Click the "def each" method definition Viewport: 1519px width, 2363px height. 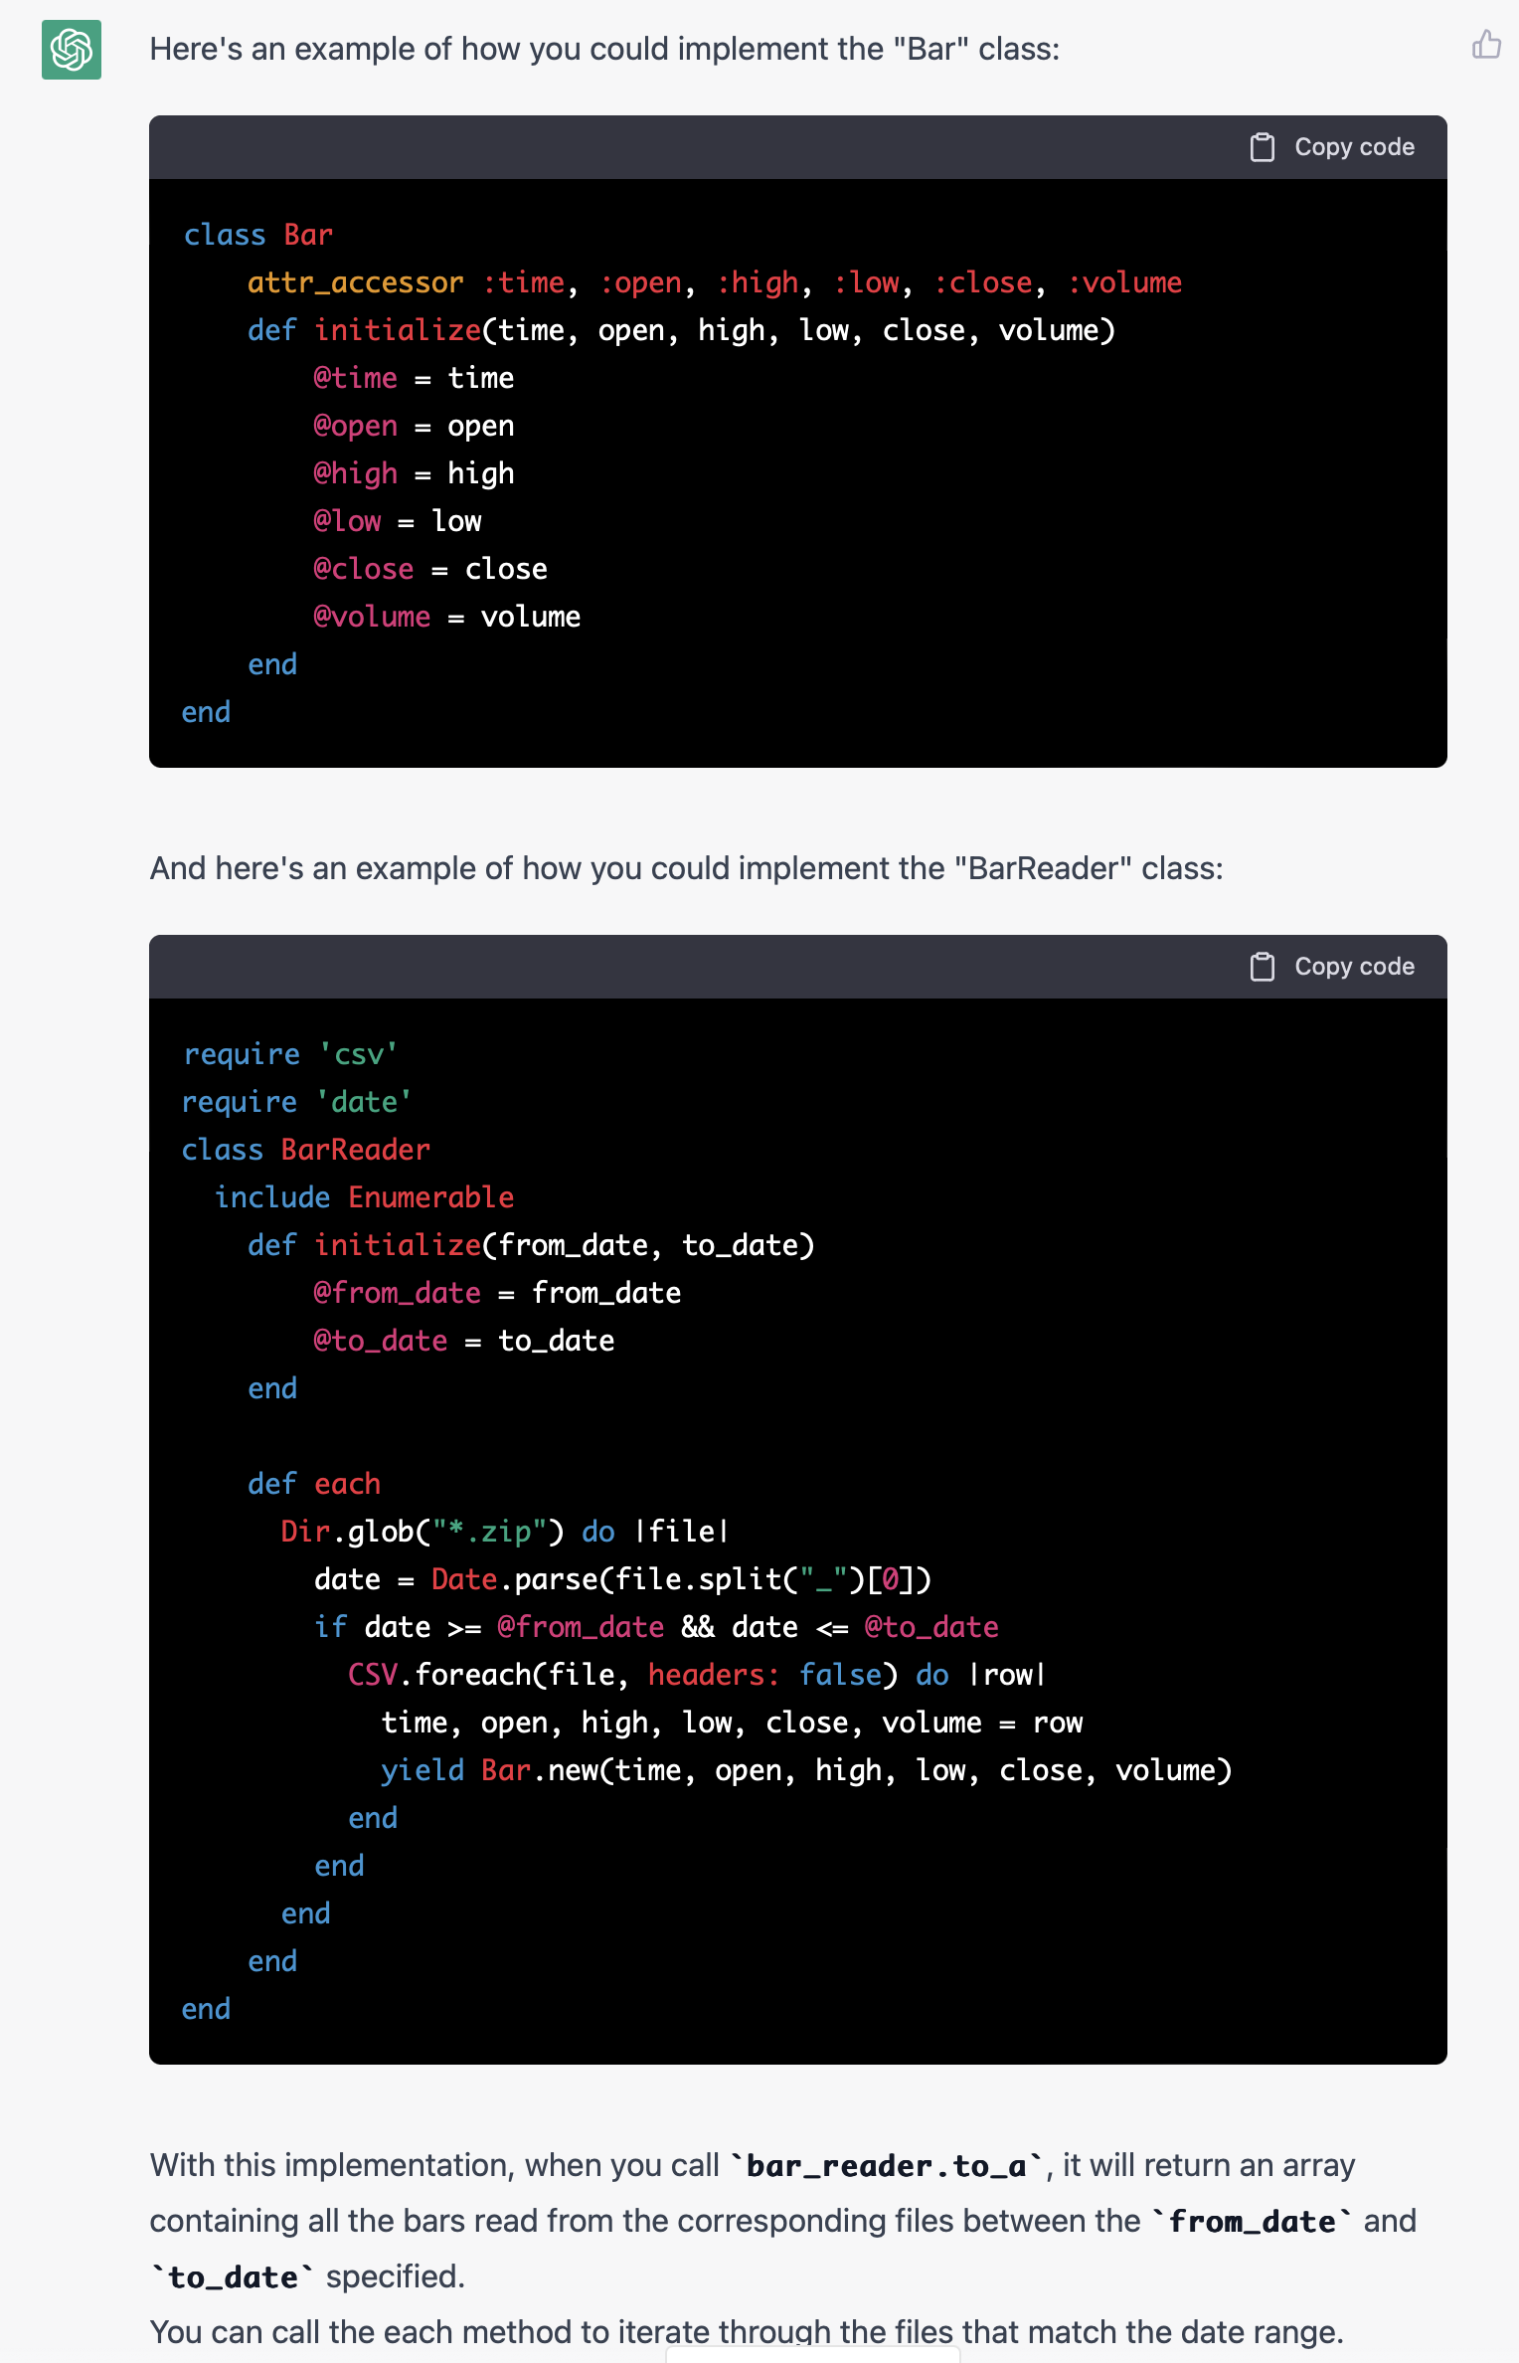click(x=314, y=1484)
